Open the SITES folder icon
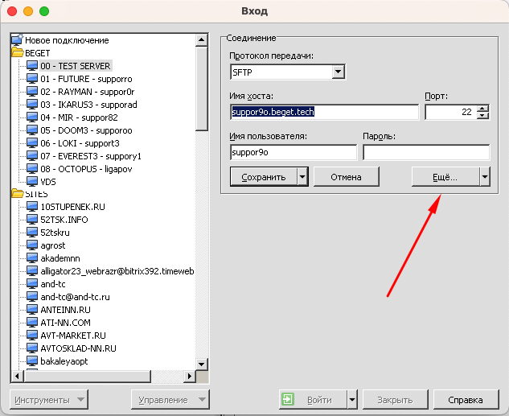This screenshot has width=509, height=416. click(18, 194)
